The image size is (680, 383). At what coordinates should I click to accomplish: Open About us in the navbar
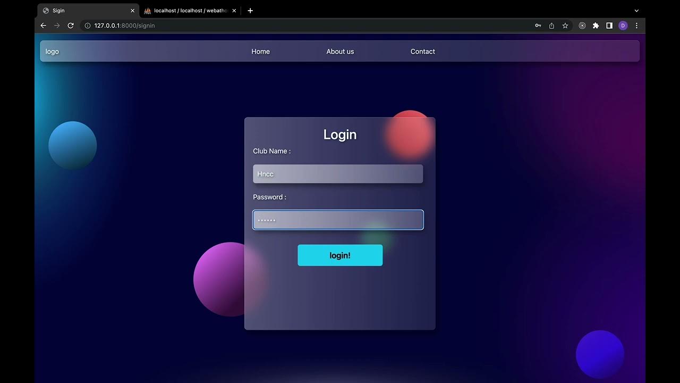click(340, 52)
